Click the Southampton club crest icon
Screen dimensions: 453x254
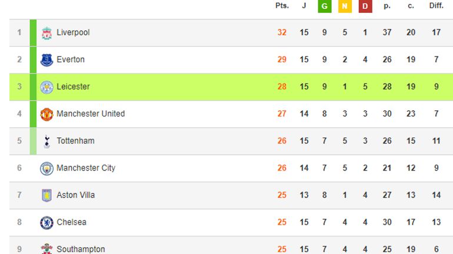tap(46, 249)
